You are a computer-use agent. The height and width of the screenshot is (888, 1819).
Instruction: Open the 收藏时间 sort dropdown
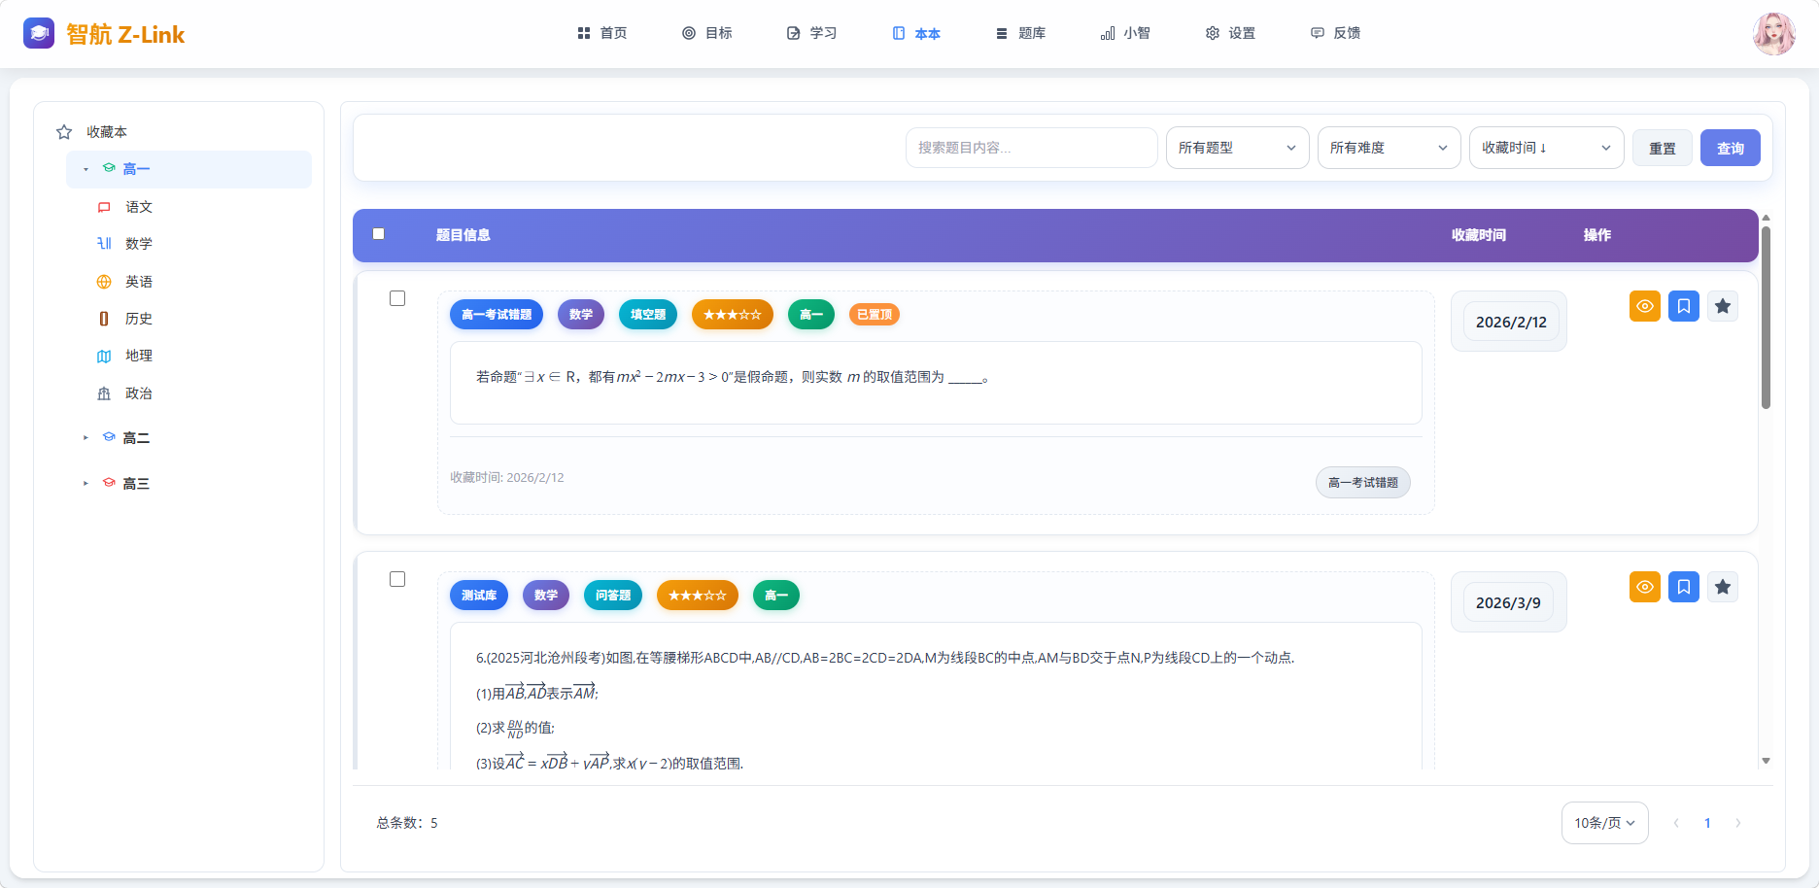pos(1546,148)
